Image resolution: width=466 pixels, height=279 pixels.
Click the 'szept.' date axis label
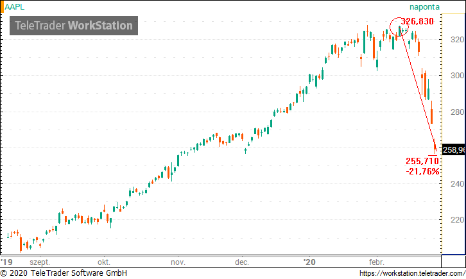click(40, 263)
